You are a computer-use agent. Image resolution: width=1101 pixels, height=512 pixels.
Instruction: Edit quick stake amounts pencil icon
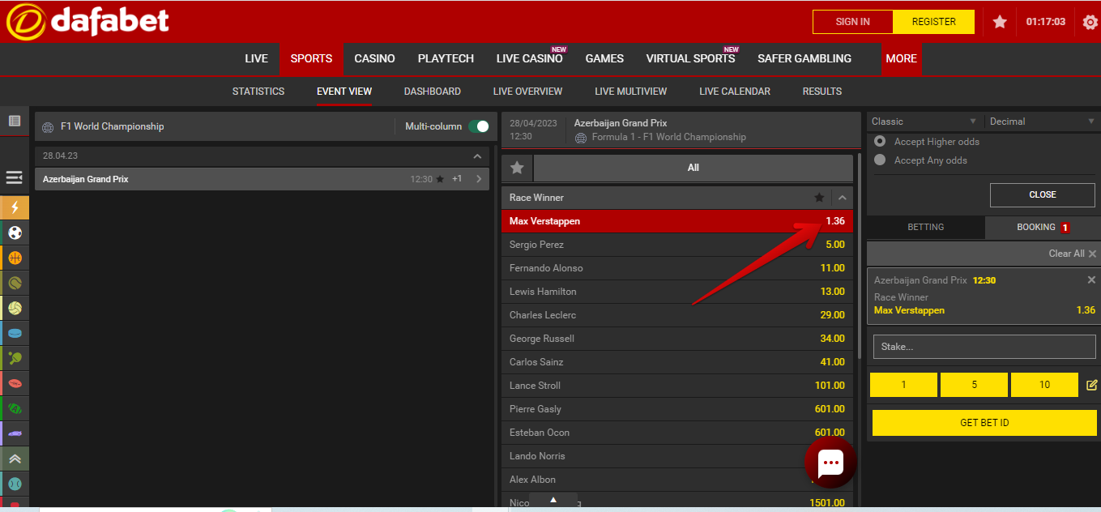pos(1091,385)
